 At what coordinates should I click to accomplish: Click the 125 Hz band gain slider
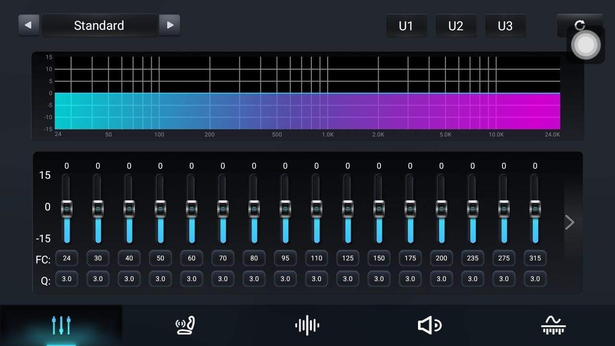coord(347,209)
